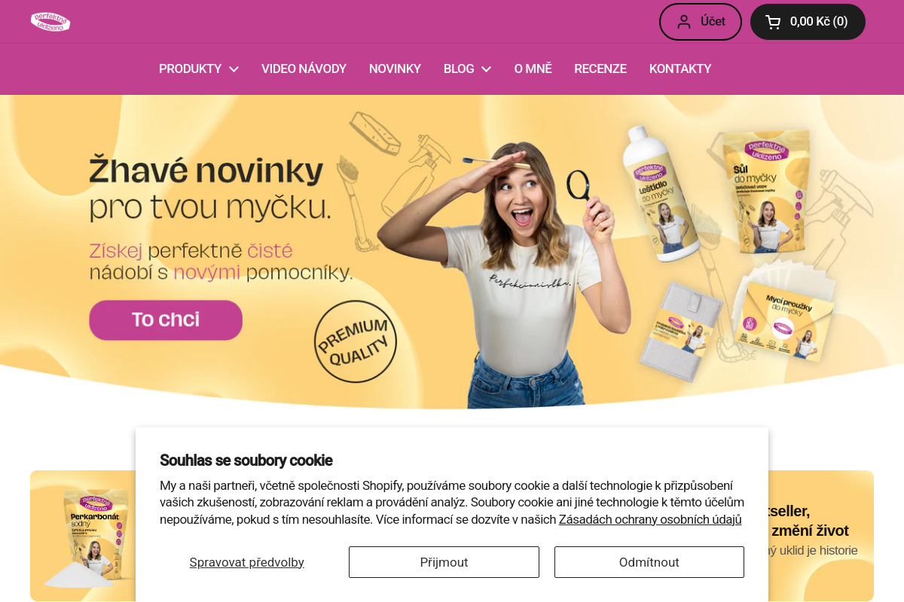The image size is (904, 602).
Task: Click the shopping cart icon
Action: [773, 22]
